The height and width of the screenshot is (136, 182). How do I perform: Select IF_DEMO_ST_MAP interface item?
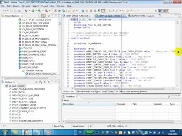pos(31,36)
